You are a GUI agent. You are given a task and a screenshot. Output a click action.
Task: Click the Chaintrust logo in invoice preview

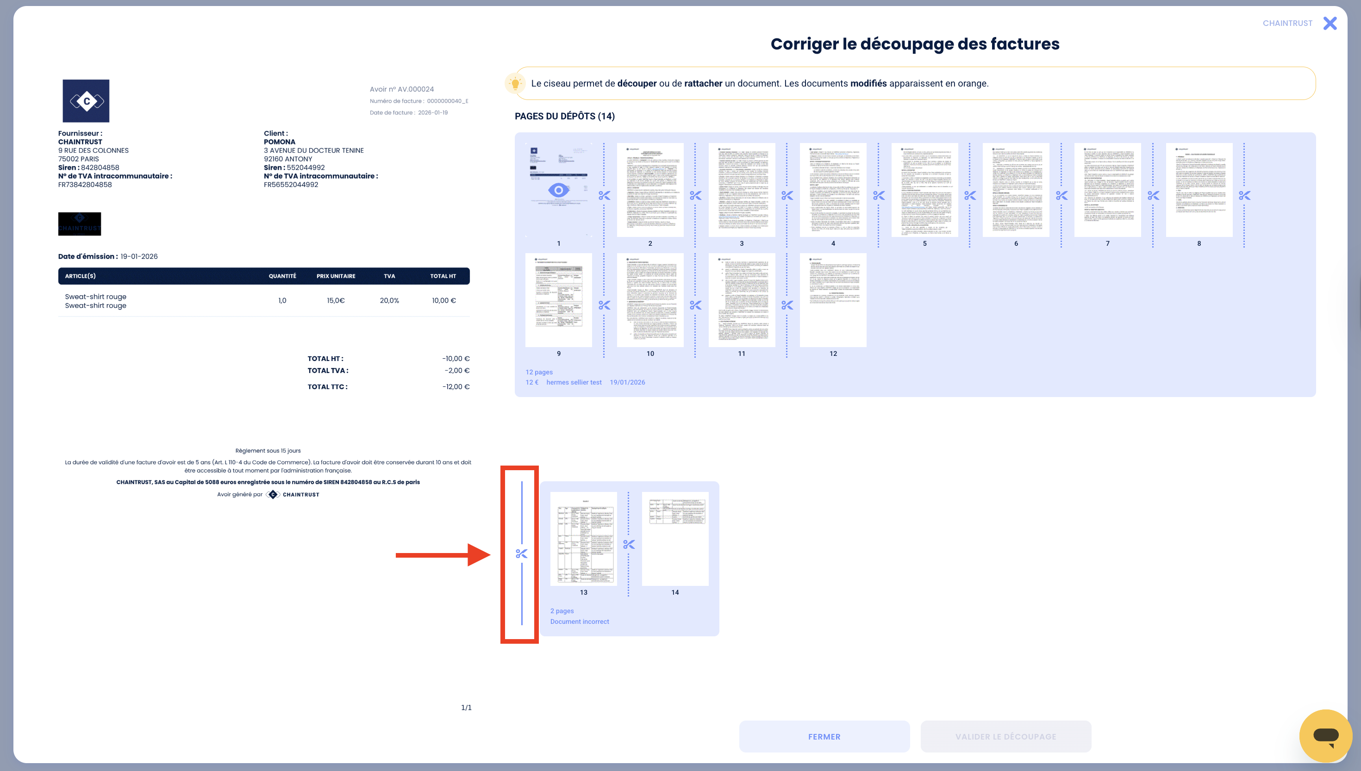point(86,101)
